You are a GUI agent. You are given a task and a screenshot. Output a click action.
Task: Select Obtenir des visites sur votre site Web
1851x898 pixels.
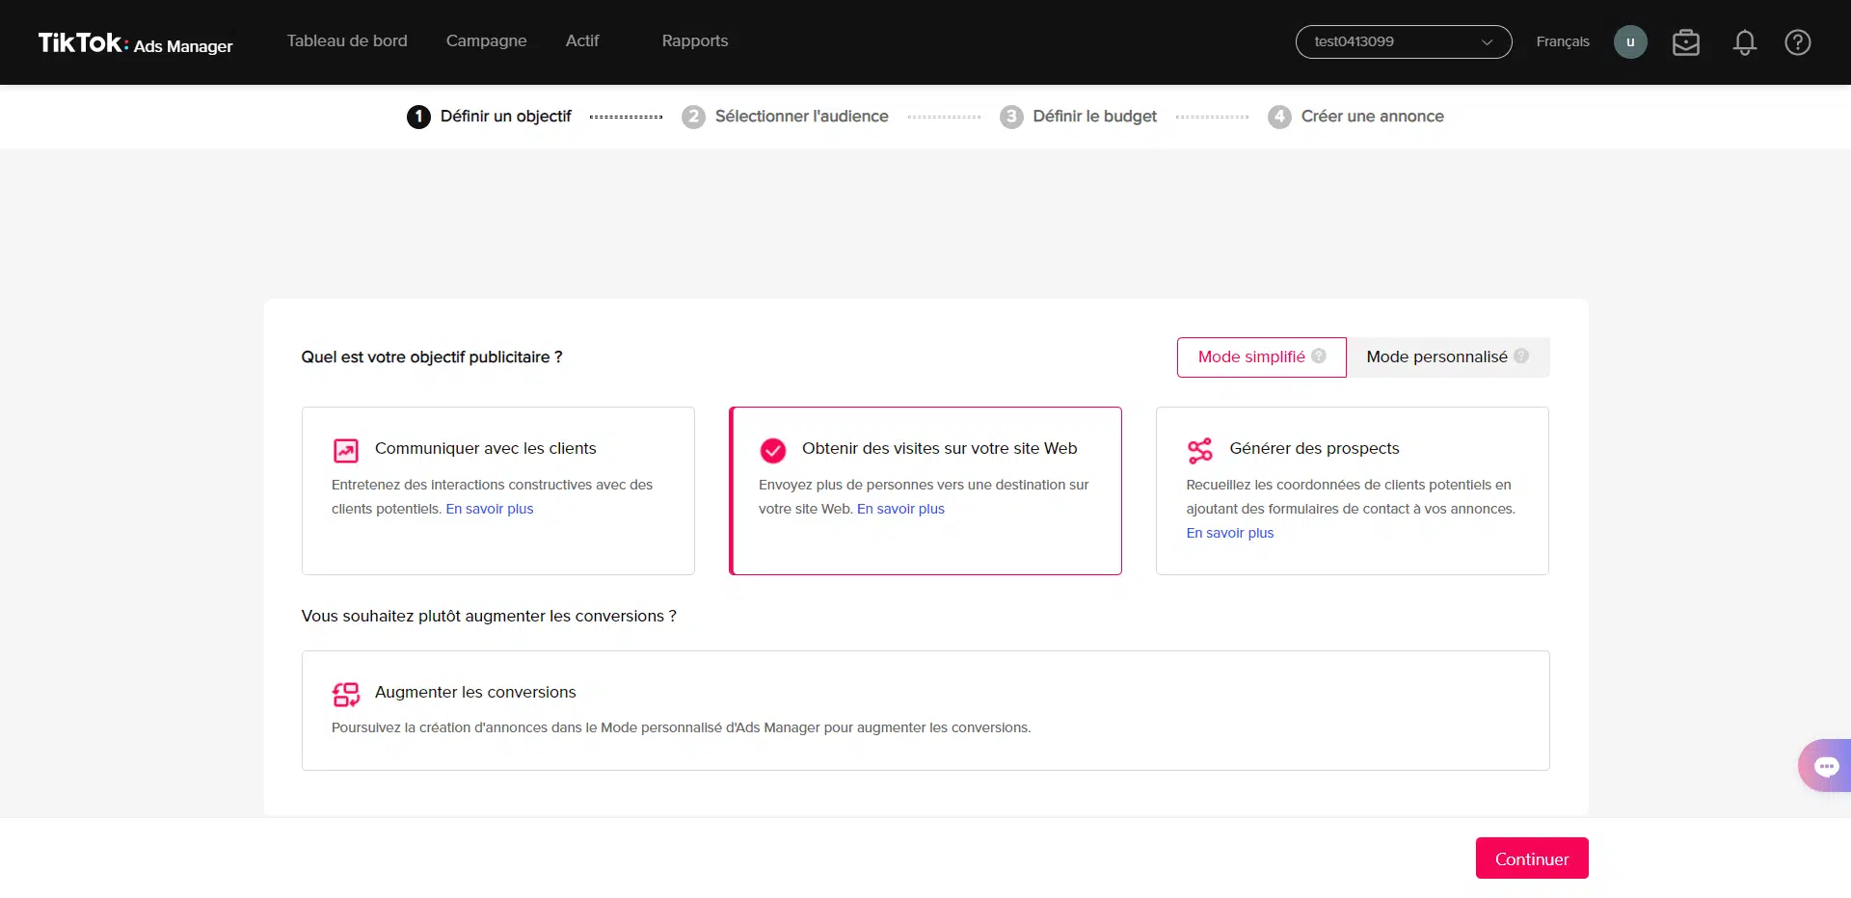[x=925, y=490]
